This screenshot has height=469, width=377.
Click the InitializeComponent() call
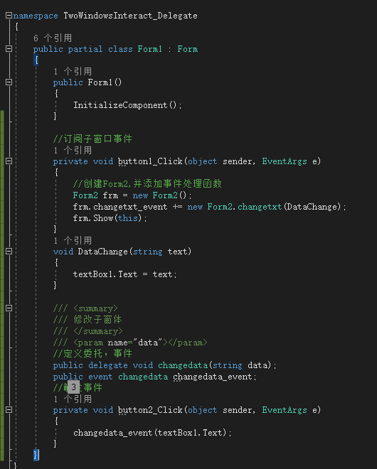(x=127, y=105)
